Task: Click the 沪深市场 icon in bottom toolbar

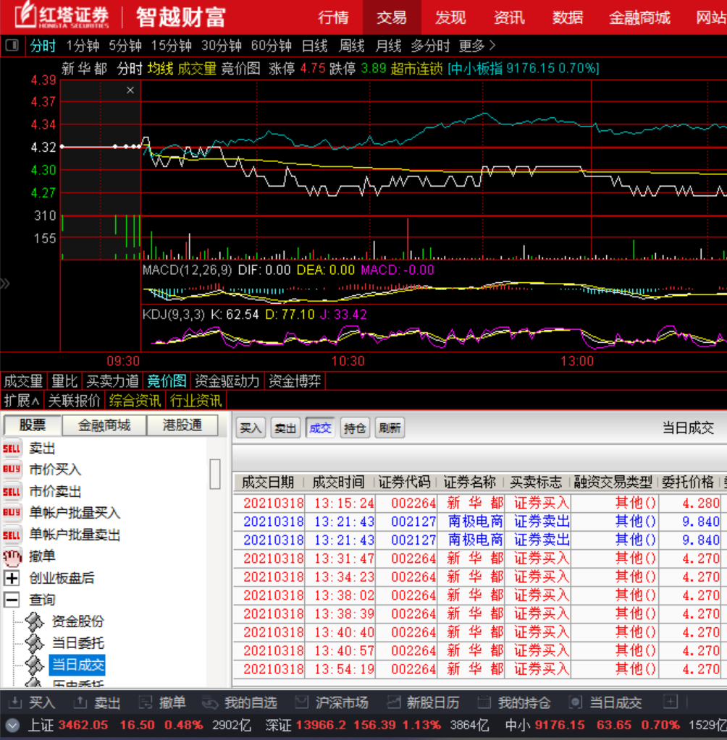Action: tap(301, 702)
